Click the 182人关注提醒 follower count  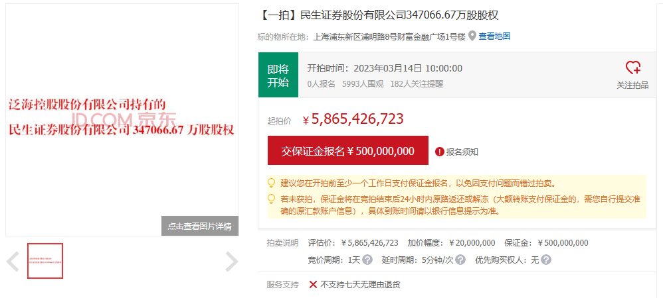pyautogui.click(x=417, y=83)
